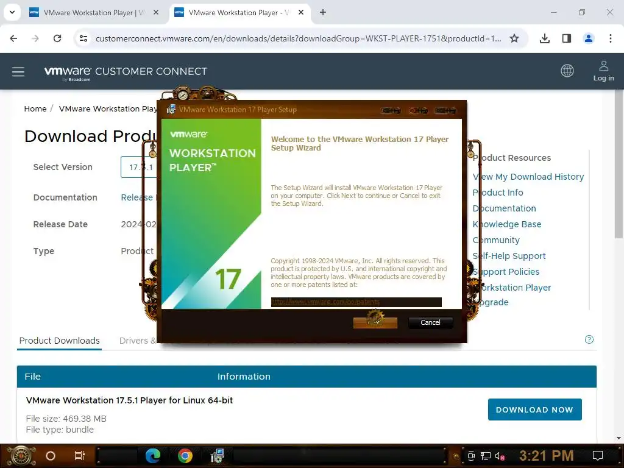The width and height of the screenshot is (624, 468).
Task: Open the Windows Start button
Action: click(21, 456)
